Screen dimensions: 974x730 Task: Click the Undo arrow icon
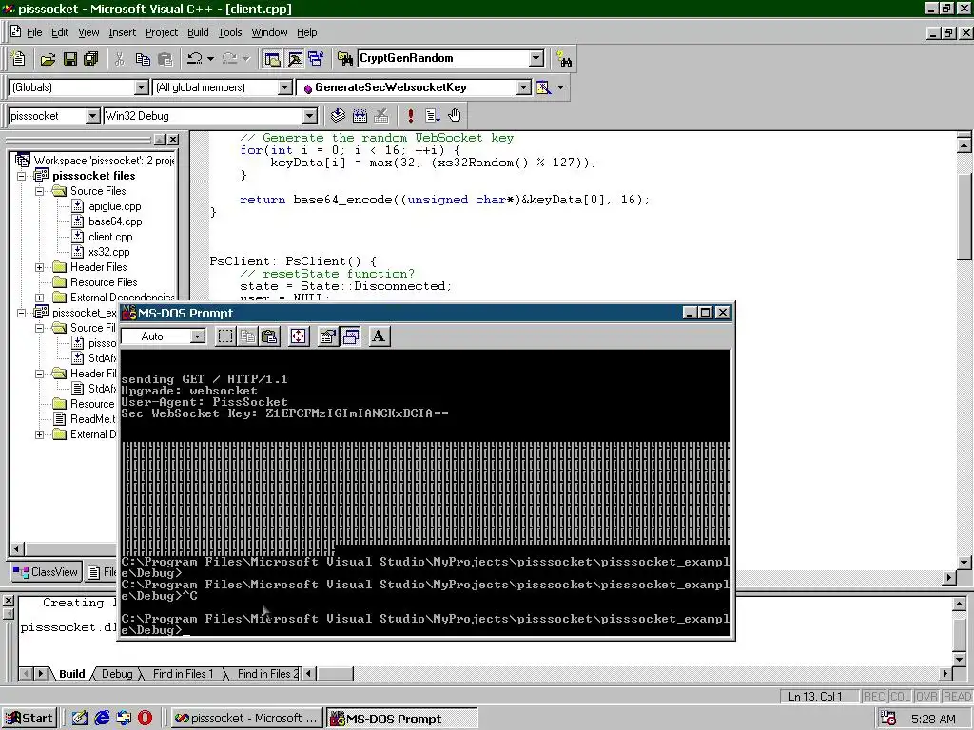(194, 59)
